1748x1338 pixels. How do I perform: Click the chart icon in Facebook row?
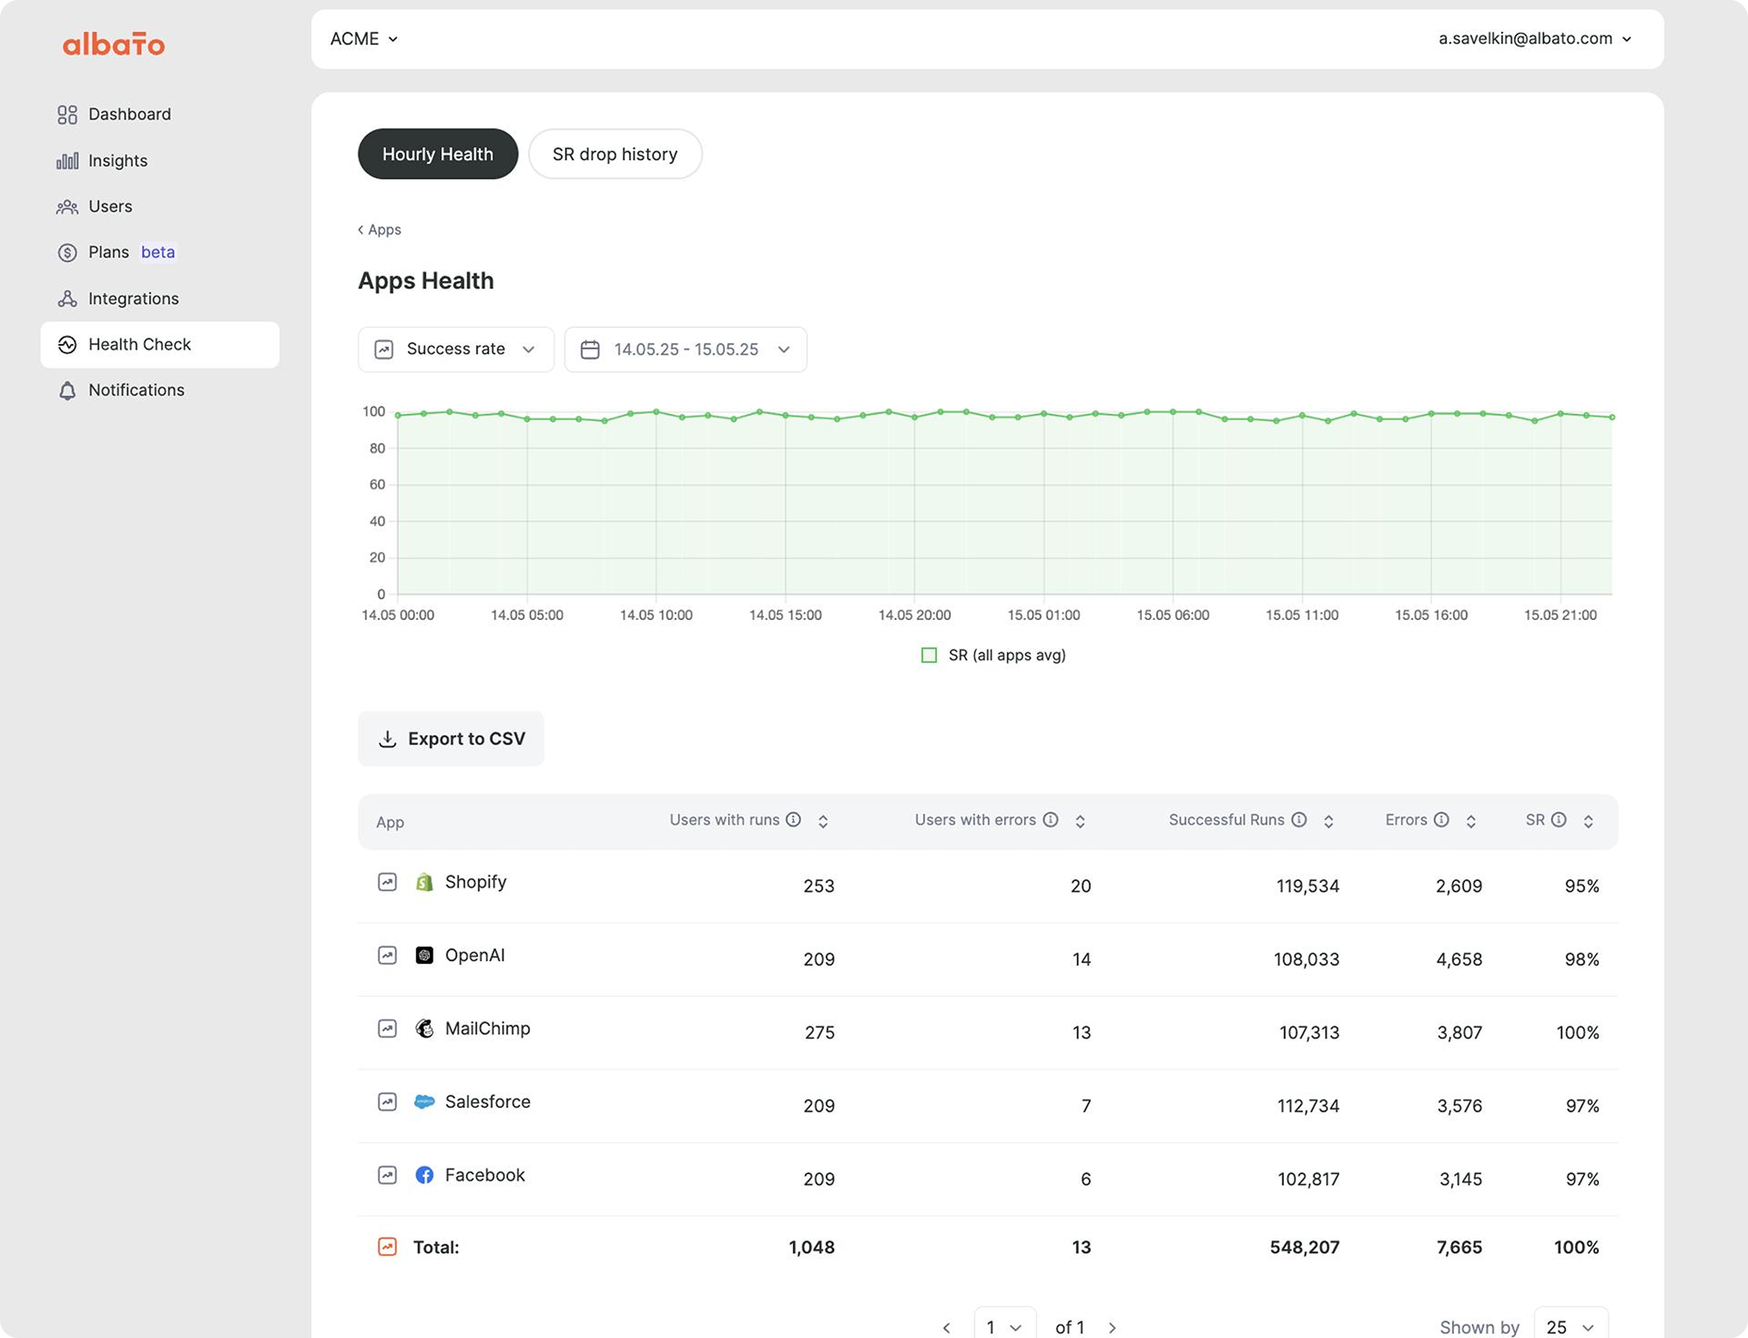(387, 1175)
